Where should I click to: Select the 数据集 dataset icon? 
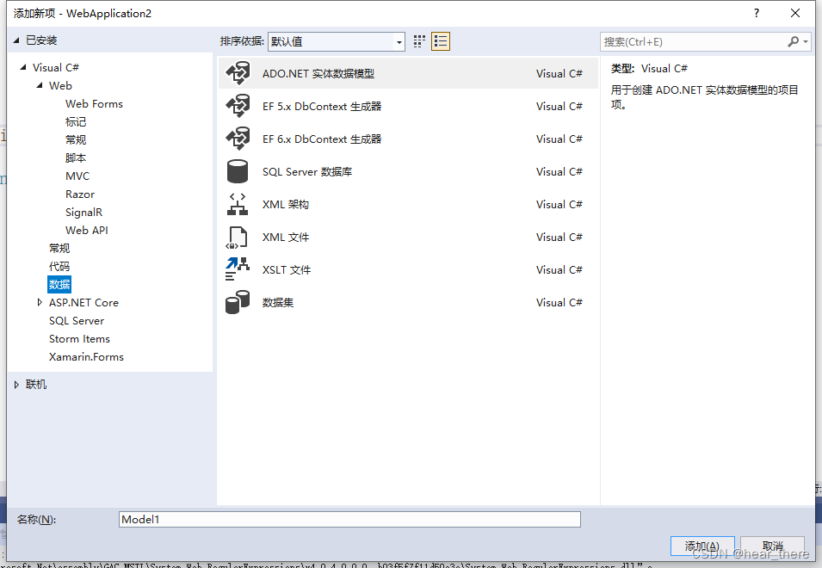click(x=238, y=302)
